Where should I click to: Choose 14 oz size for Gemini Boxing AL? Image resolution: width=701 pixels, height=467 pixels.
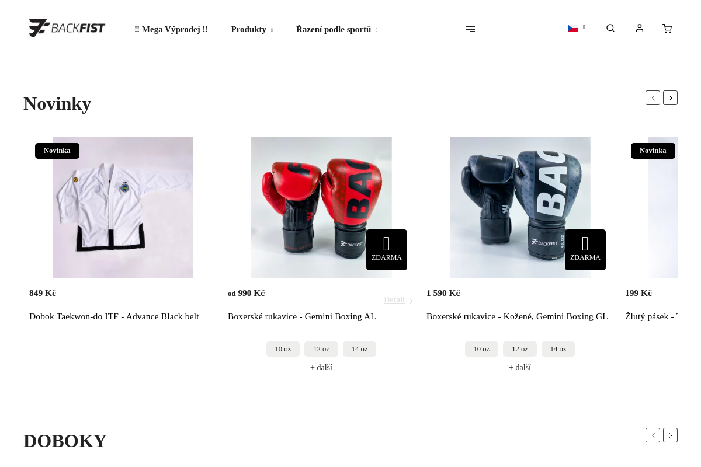359,349
